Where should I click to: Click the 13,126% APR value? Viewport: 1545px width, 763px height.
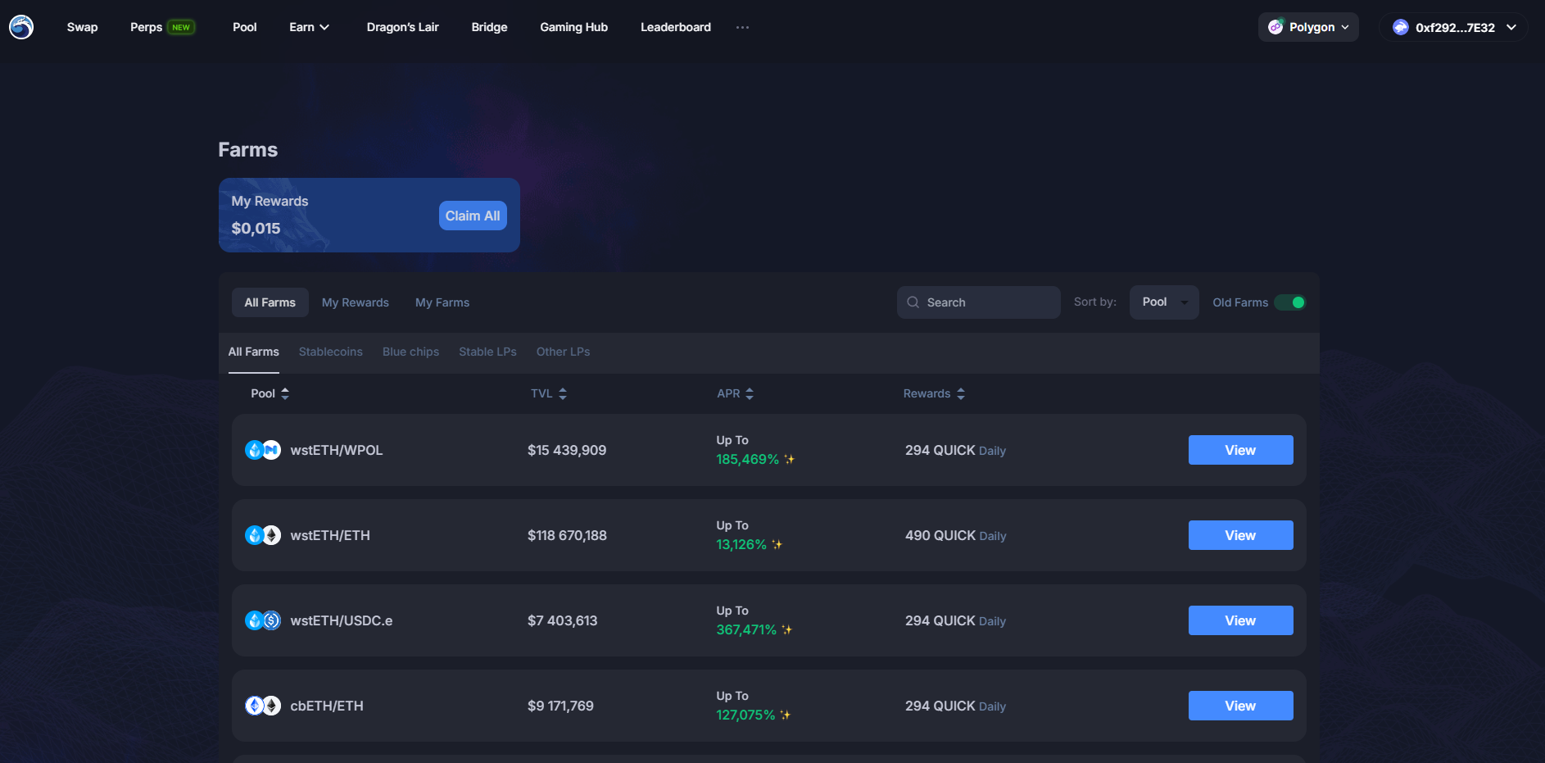click(x=741, y=544)
